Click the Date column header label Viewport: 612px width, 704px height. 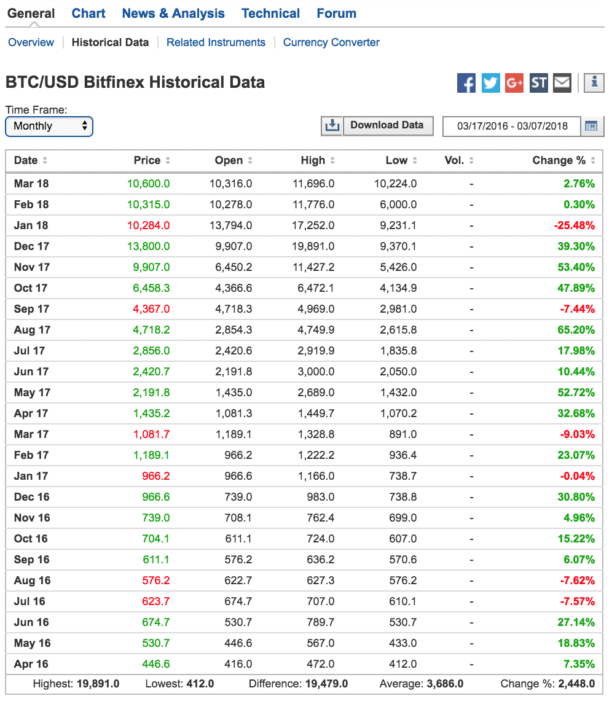(26, 160)
